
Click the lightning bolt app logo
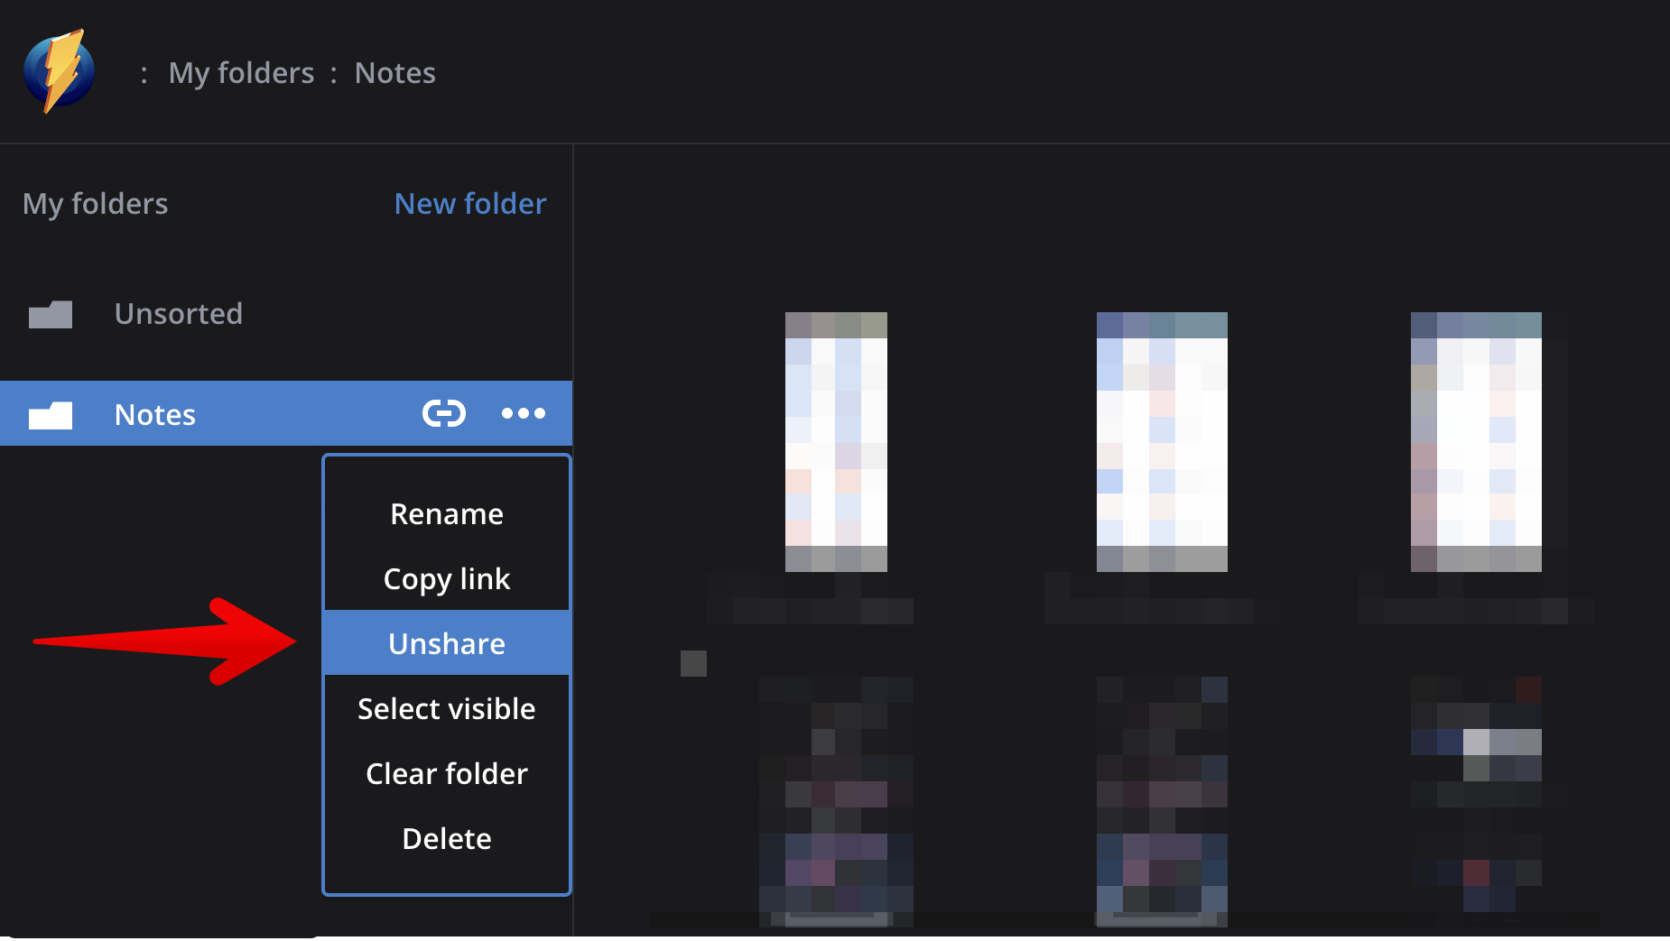click(x=60, y=71)
